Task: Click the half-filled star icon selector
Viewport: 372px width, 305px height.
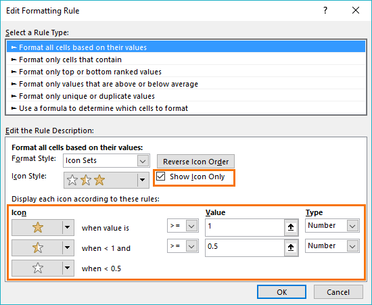Action: point(43,248)
